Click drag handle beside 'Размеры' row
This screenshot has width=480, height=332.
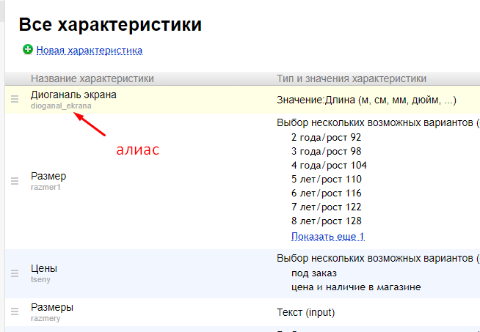click(x=15, y=312)
